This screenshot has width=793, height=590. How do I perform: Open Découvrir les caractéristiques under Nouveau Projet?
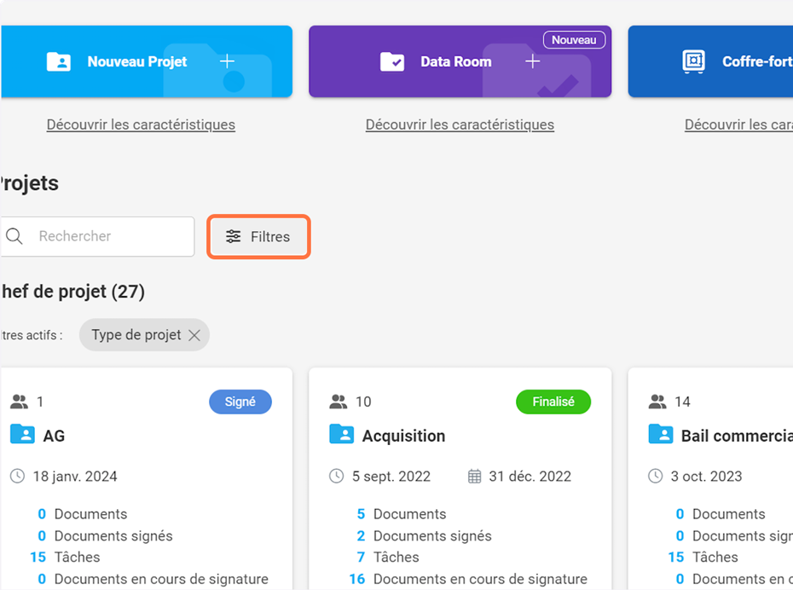[141, 124]
